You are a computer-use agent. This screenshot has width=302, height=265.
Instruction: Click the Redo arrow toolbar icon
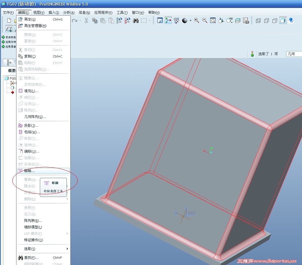point(74,21)
